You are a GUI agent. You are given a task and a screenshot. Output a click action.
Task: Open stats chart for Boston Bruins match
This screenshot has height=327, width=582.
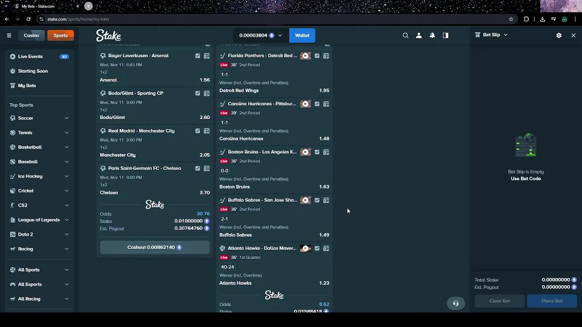[x=317, y=152]
